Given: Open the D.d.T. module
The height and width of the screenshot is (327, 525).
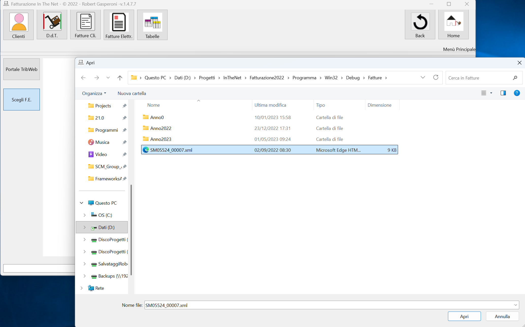Looking at the screenshot, I should [52, 25].
